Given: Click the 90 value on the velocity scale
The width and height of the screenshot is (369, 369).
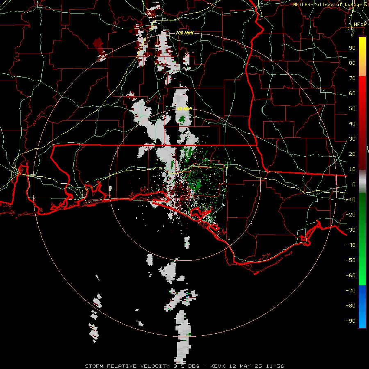Looking at the screenshot, I should (x=352, y=48).
